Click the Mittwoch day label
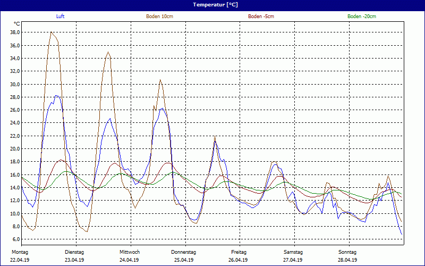The height and width of the screenshot is (266, 425). point(129,252)
